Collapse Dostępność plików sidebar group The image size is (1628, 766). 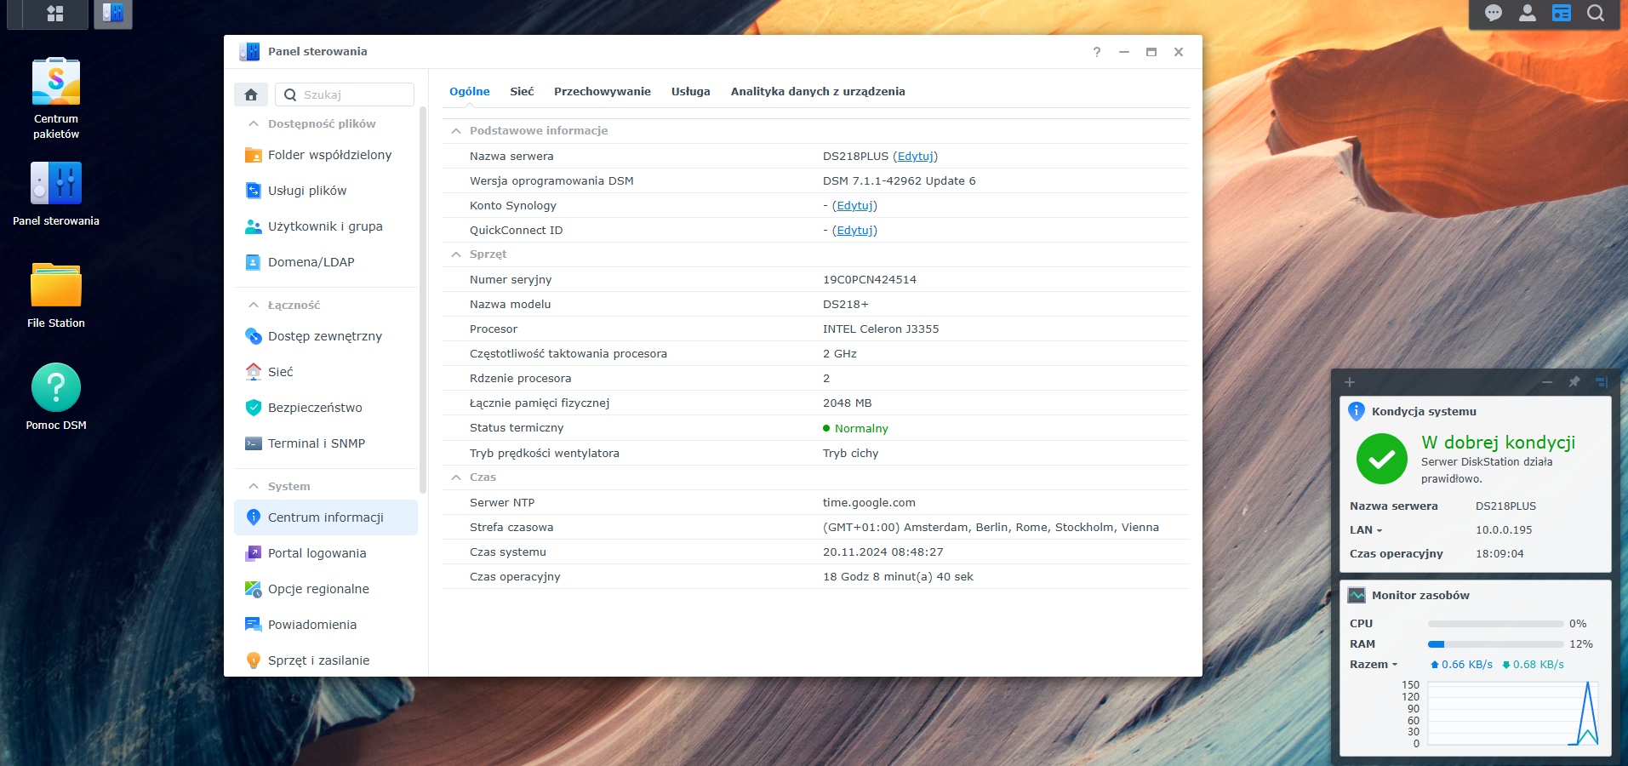click(x=253, y=123)
